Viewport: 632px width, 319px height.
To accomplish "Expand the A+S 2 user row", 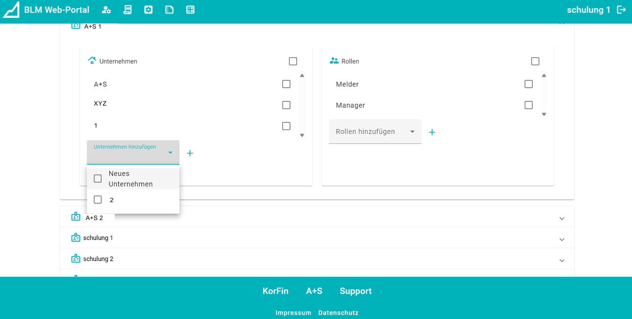I will pos(562,219).
